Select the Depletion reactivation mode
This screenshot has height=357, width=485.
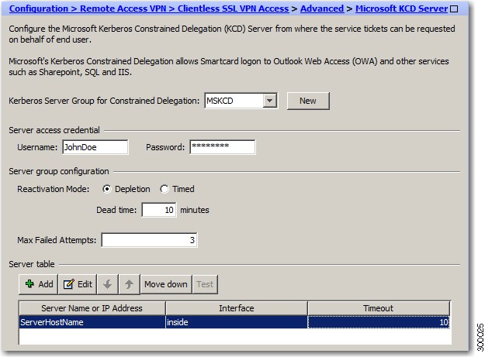click(x=107, y=189)
